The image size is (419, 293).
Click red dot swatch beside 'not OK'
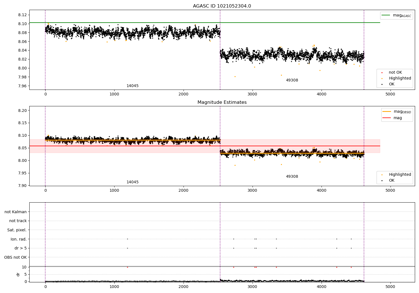[382, 73]
